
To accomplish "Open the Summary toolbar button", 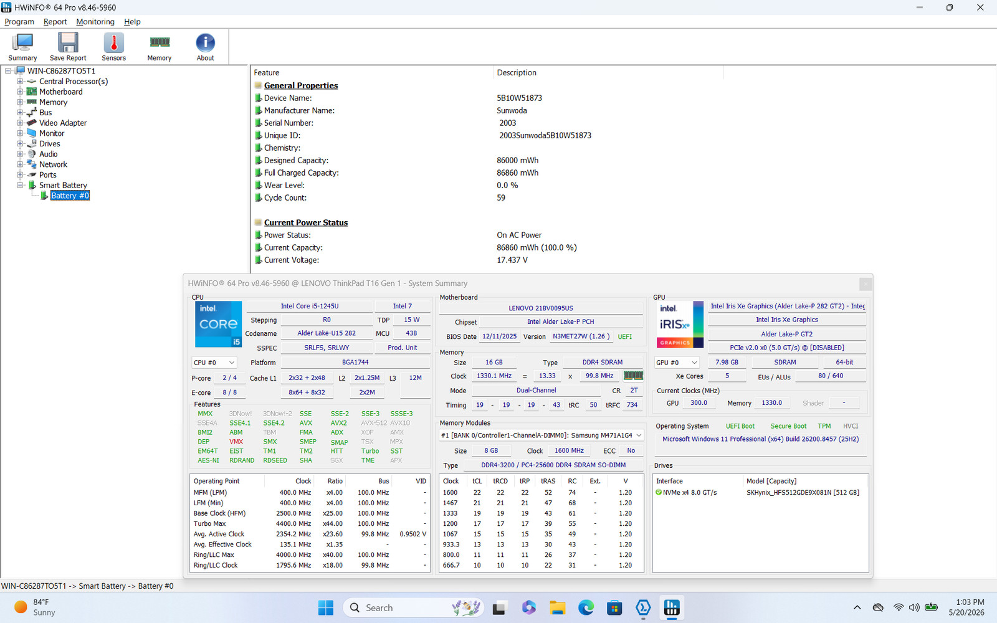I will pos(22,47).
